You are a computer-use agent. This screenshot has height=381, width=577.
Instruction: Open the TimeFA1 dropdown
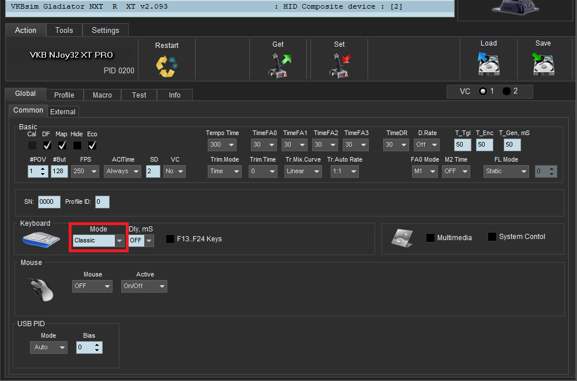pos(294,145)
